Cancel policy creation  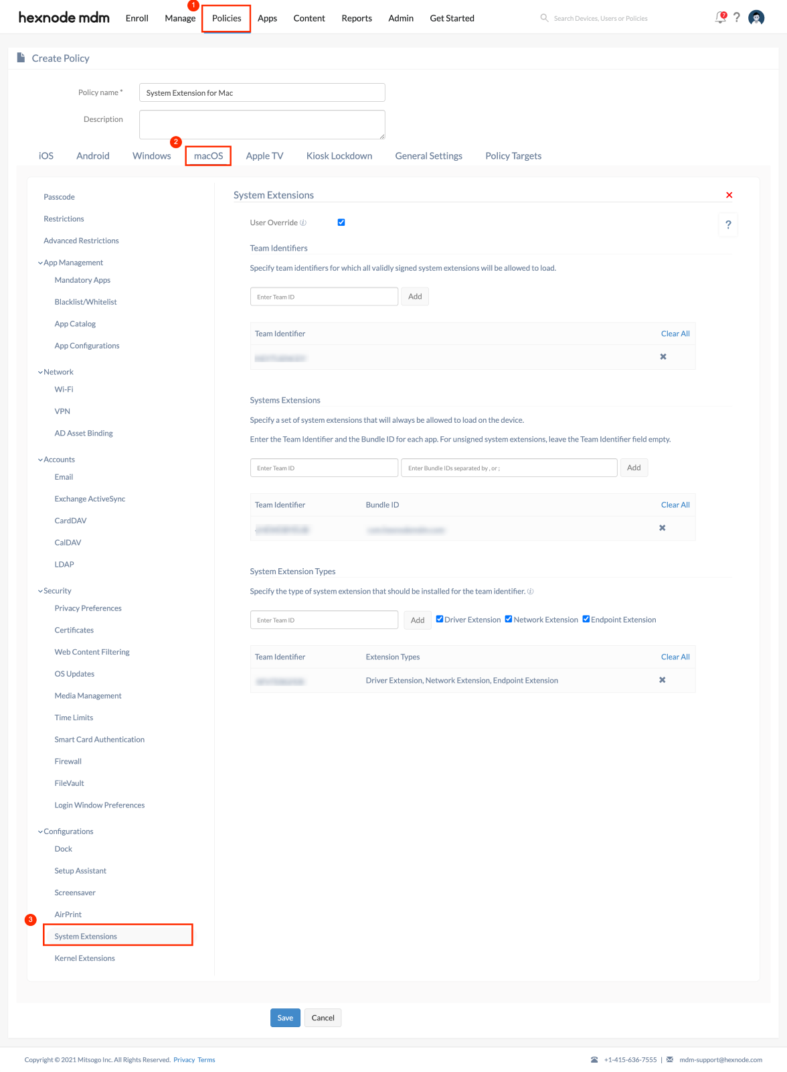tap(323, 1018)
